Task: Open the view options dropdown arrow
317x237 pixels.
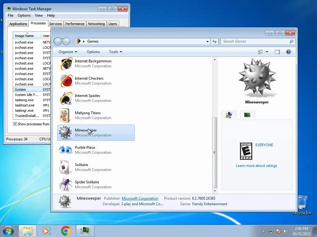Action: (x=267, y=52)
